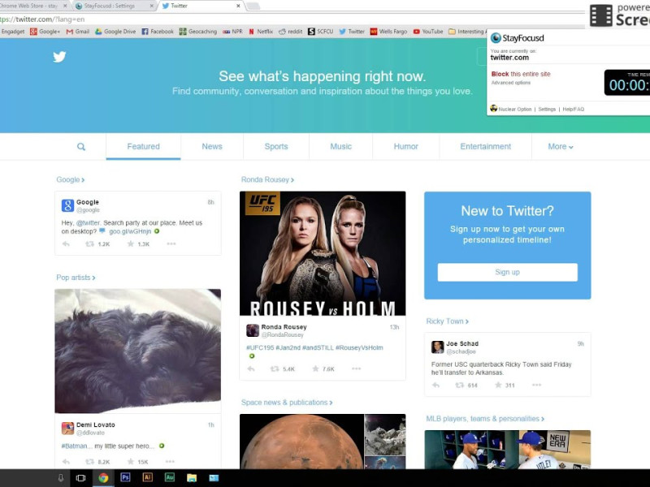Image resolution: width=650 pixels, height=487 pixels.
Task: Retweet the Joe Schad tweet
Action: pos(459,385)
